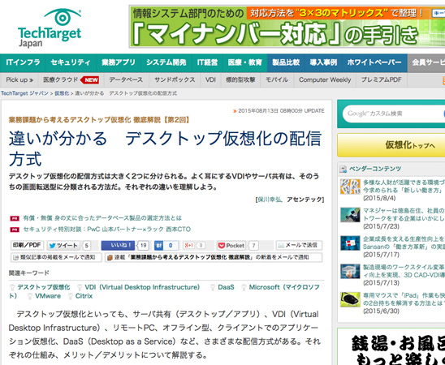Open the デスクトップ仮想化 keyword link
This screenshot has width=445, height=365.
[44, 287]
